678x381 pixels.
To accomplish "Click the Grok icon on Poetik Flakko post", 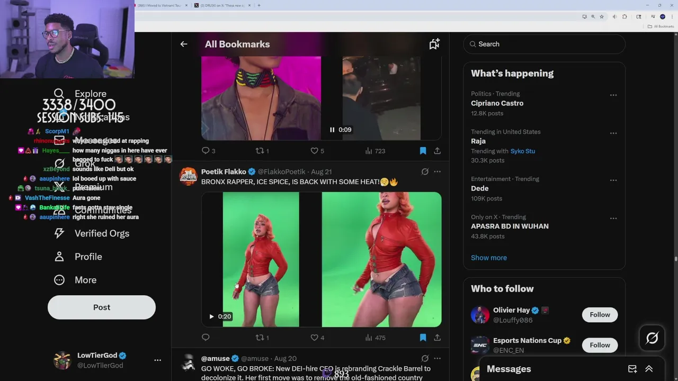I will [x=425, y=171].
